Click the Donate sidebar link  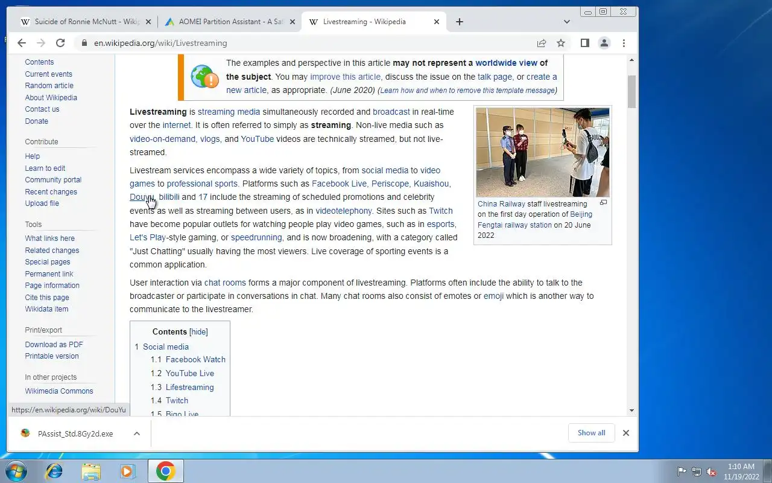coord(36,121)
